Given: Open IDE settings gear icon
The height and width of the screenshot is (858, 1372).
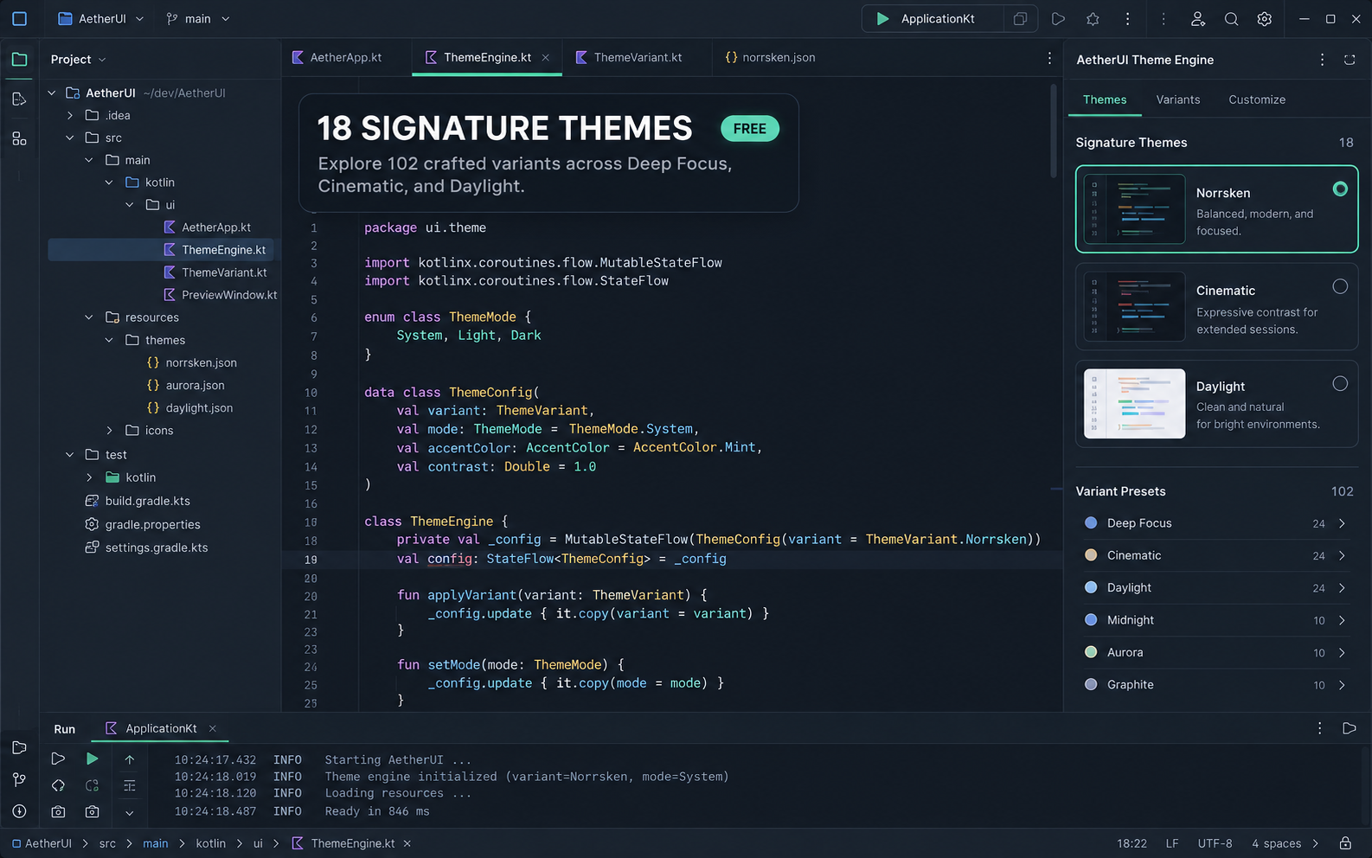Looking at the screenshot, I should [1265, 19].
